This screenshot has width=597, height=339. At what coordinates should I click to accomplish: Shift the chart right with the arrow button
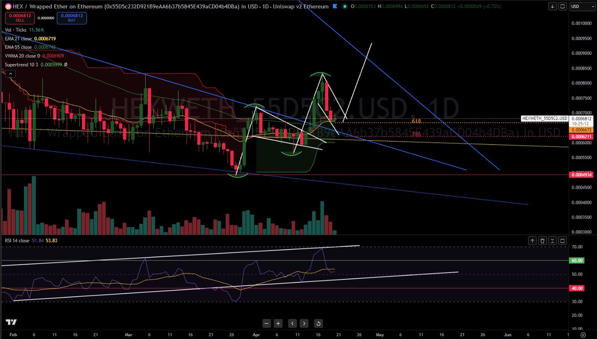coord(304,323)
